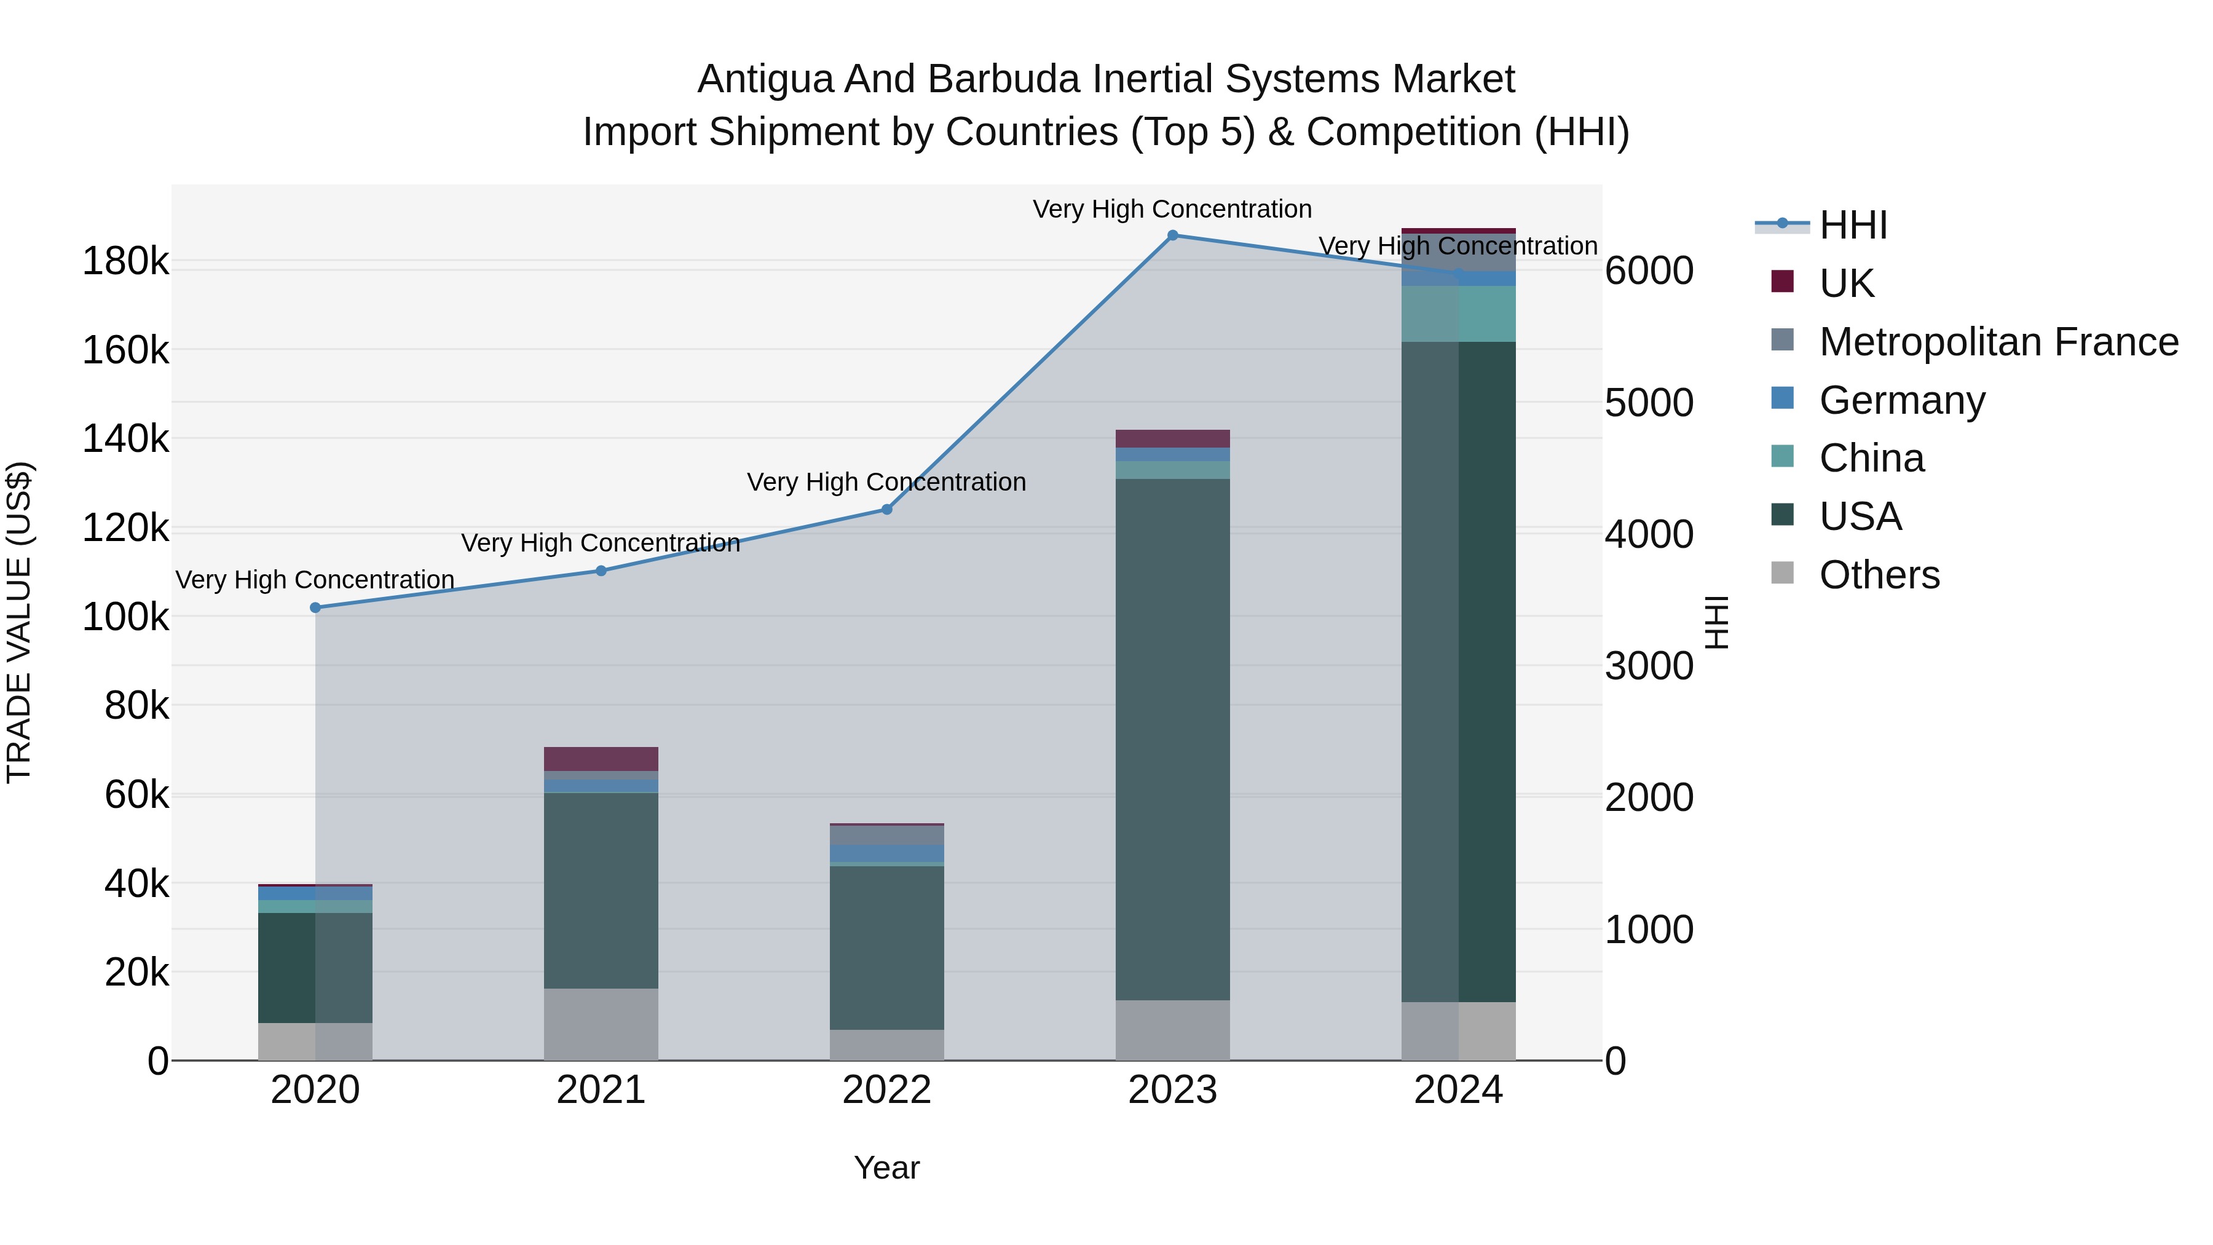This screenshot has width=2213, height=1245.
Task: Click the Metropolitan France segment of 2022 bar
Action: [x=888, y=835]
